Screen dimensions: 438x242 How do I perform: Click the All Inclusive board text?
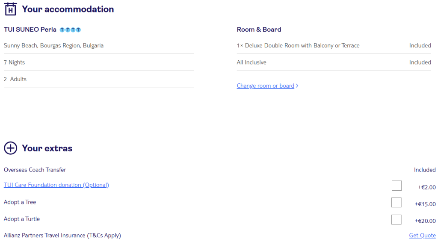(x=252, y=62)
